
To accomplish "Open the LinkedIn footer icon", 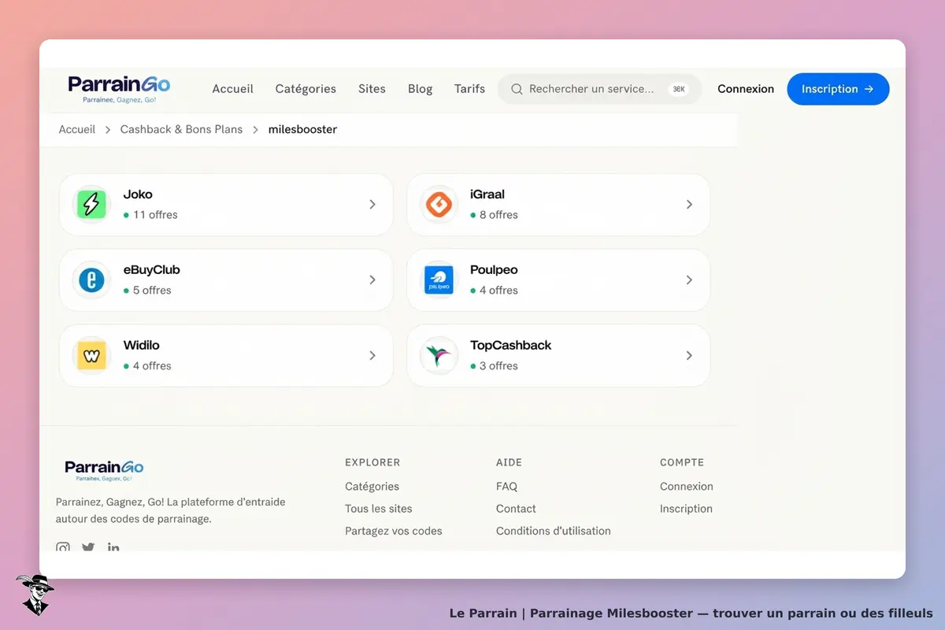I will click(x=113, y=547).
